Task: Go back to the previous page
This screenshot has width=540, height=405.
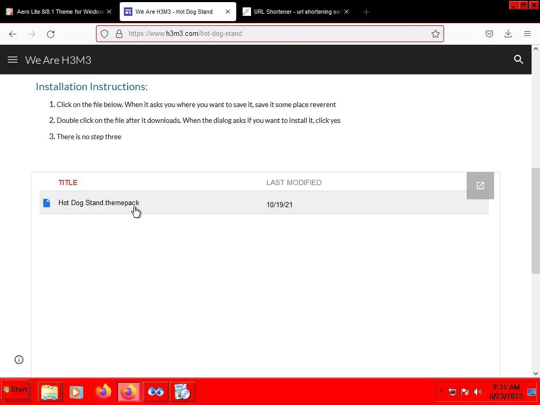Action: [x=13, y=34]
